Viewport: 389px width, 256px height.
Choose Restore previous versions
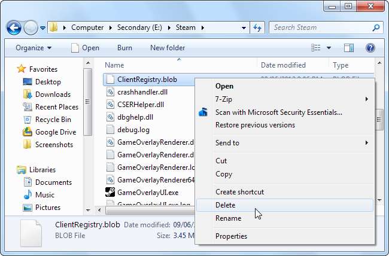tap(285, 125)
